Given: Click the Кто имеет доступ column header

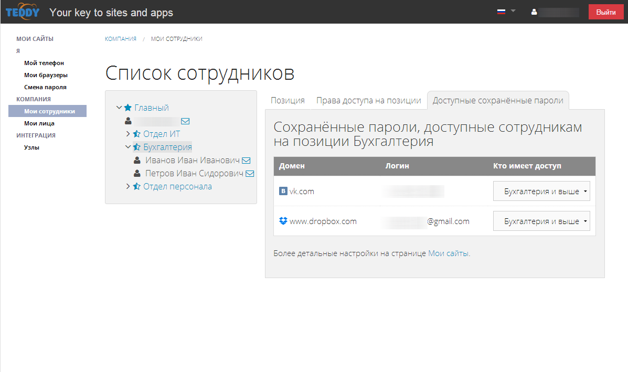Looking at the screenshot, I should click(x=527, y=166).
